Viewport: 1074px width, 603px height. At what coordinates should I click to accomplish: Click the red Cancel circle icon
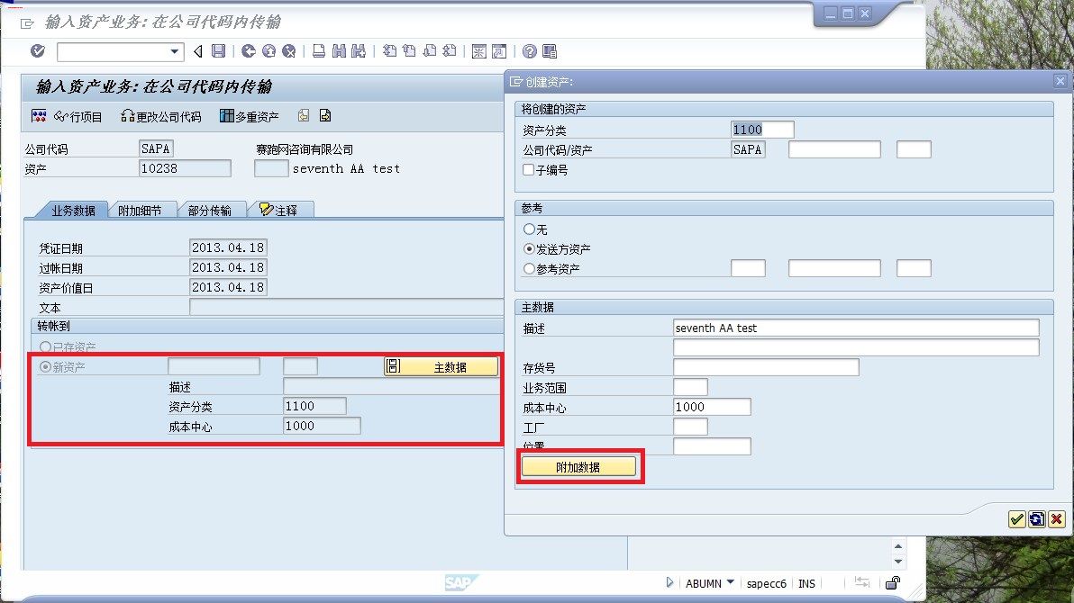(289, 50)
